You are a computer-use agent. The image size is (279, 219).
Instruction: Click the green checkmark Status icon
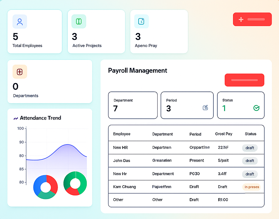click(x=256, y=108)
